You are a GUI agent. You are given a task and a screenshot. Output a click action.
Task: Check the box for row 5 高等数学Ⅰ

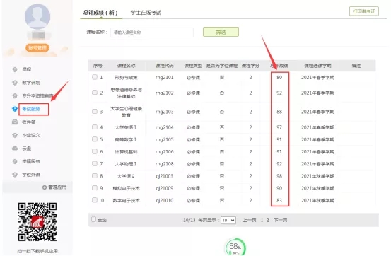coord(95,139)
